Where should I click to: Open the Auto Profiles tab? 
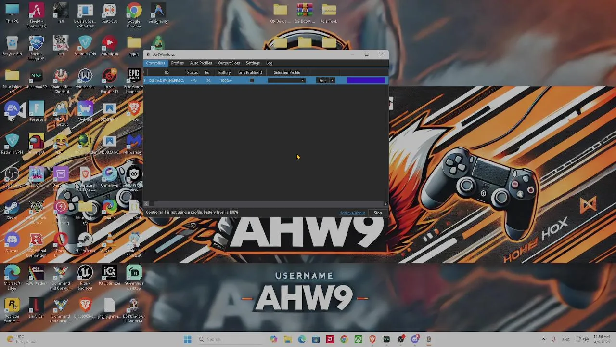coord(201,63)
